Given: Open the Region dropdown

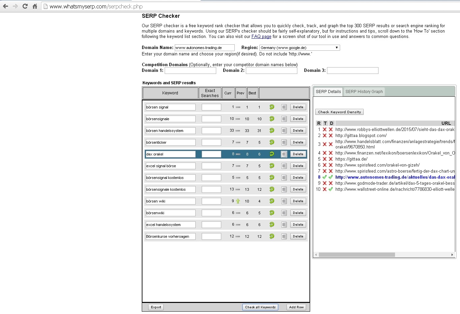Looking at the screenshot, I should [x=299, y=48].
